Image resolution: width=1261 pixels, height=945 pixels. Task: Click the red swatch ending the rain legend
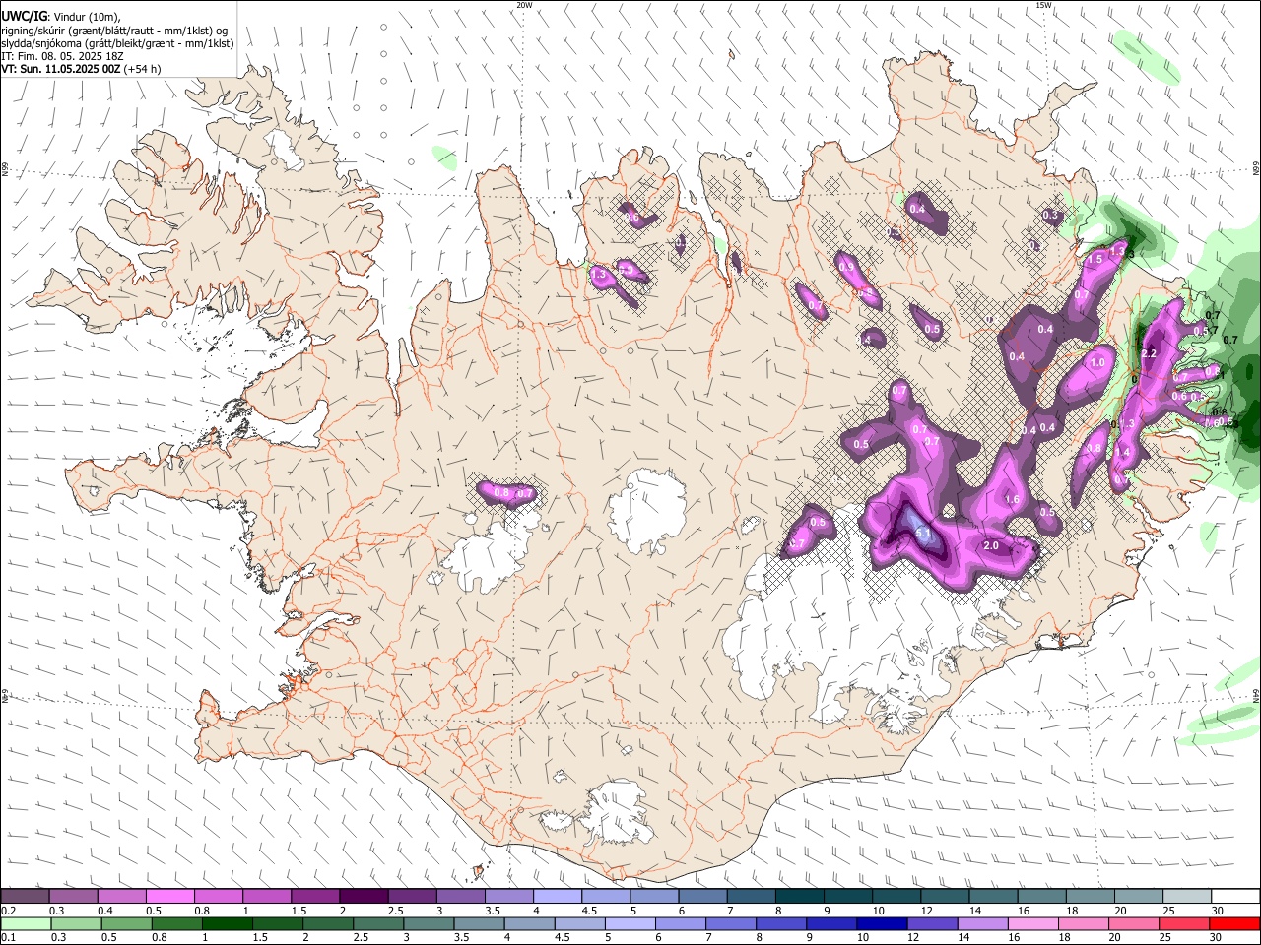pos(1236,924)
